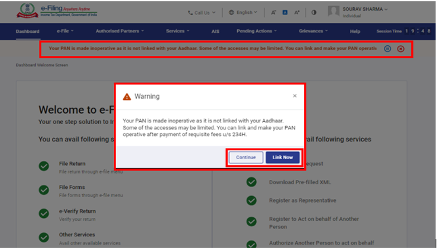
Task: Toggle the high contrast mode icon
Action: [314, 12]
